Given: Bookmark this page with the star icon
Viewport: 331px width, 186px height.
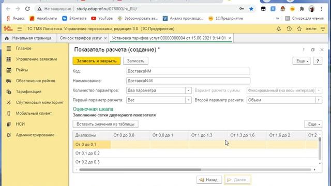Looking at the screenshot, I should [x=251, y=9].
